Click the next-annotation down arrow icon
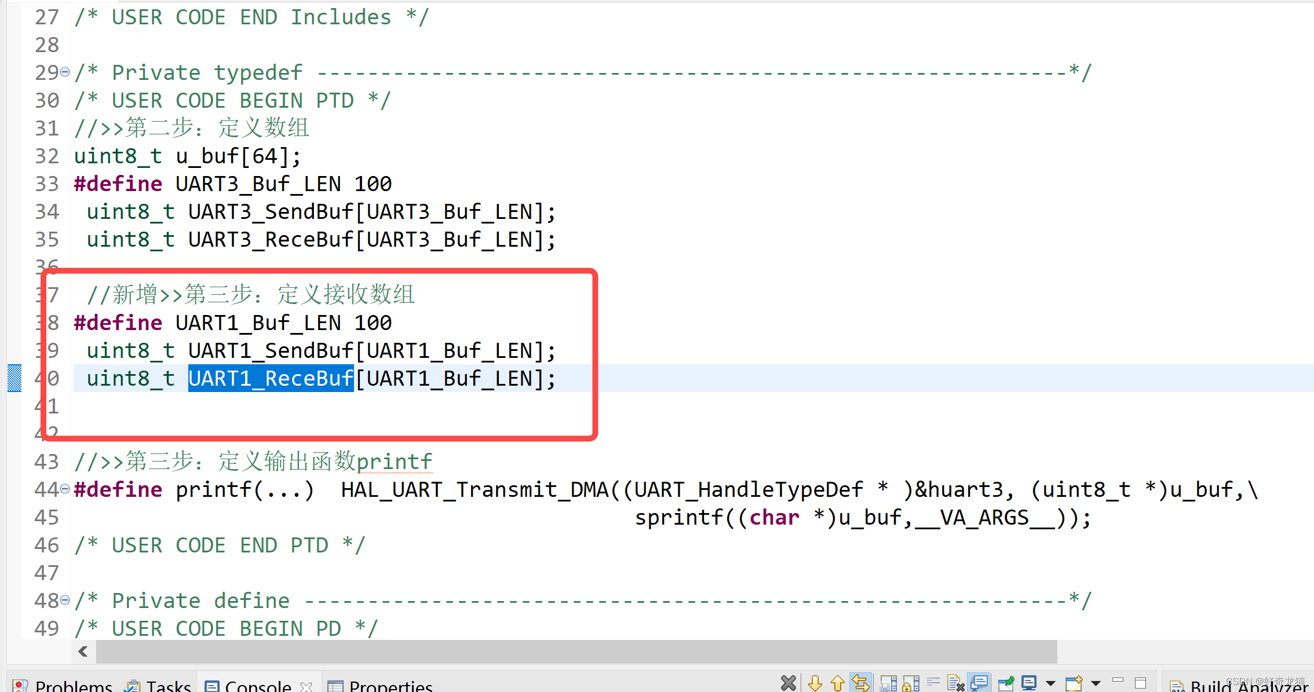1314x692 pixels. coord(816,682)
